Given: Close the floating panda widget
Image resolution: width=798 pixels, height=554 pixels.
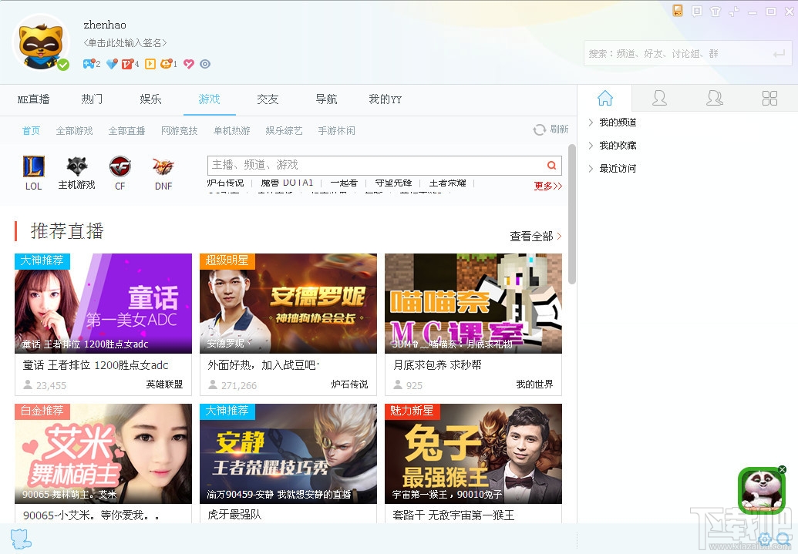Looking at the screenshot, I should click(x=783, y=469).
